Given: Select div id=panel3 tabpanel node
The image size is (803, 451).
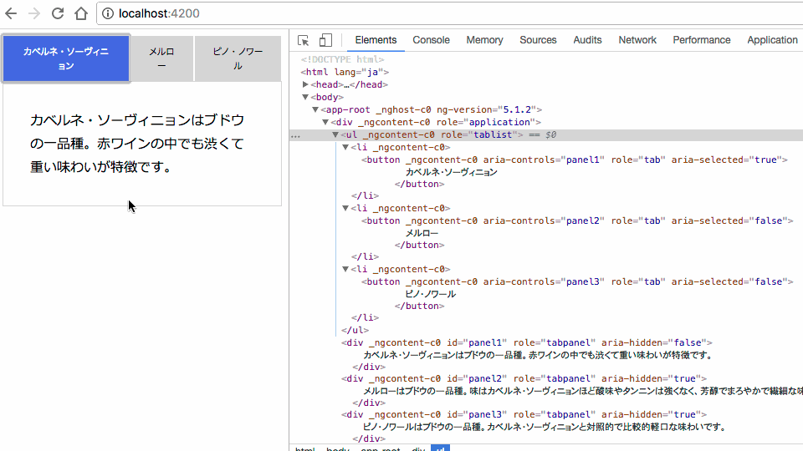Looking at the screenshot, I should click(524, 415).
